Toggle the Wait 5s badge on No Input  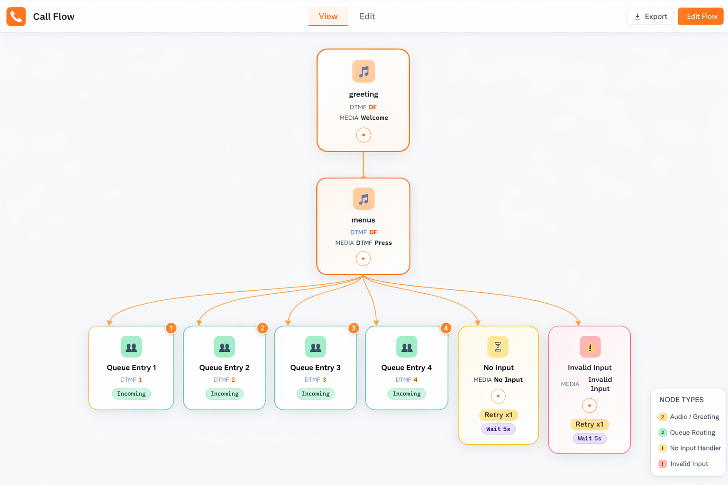498,429
